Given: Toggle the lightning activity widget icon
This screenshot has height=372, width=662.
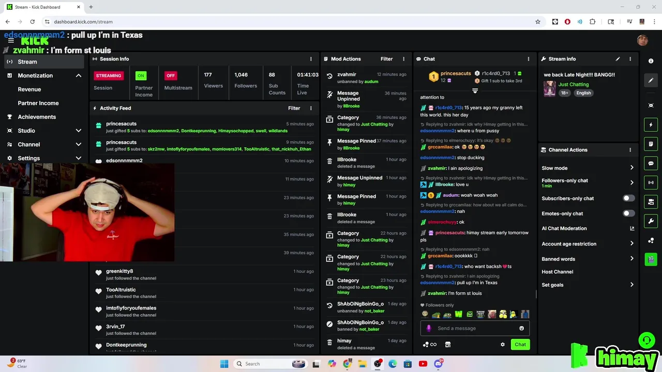Looking at the screenshot, I should pyautogui.click(x=651, y=125).
